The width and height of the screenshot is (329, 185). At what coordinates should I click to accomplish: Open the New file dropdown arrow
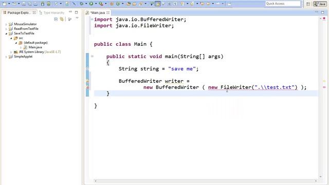click(x=9, y=4)
